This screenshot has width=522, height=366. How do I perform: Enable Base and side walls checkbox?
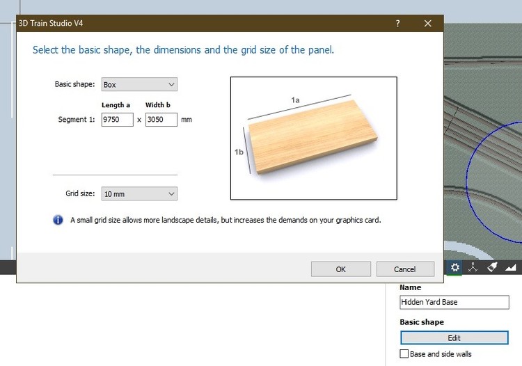(404, 354)
